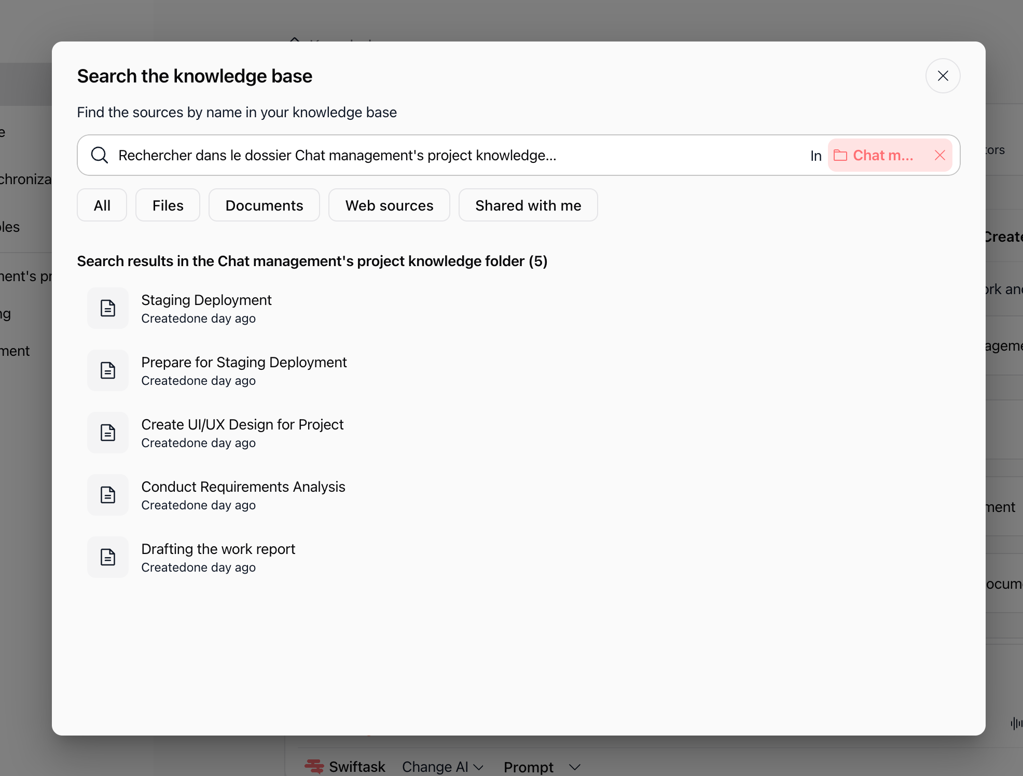Close the knowledge base search dialog
This screenshot has height=776, width=1023.
pyautogui.click(x=943, y=76)
